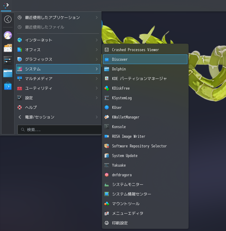Select the Yakuake label
226x231 pixels.
(x=119, y=165)
